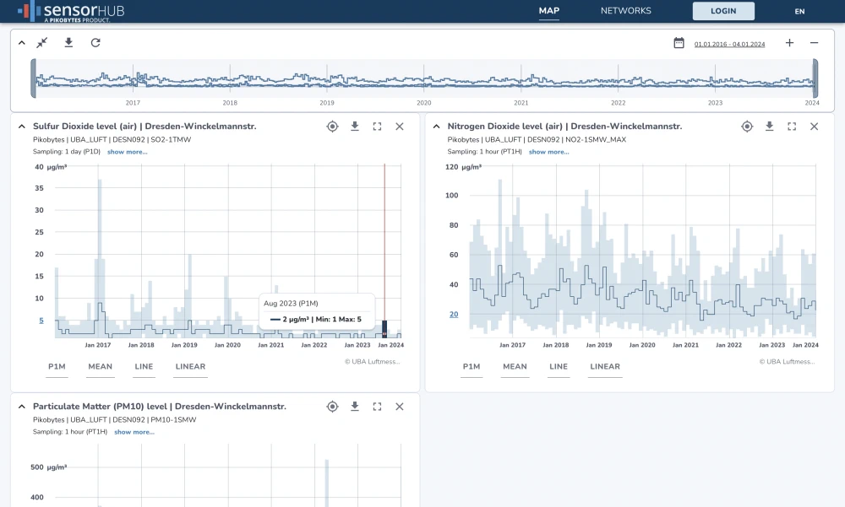Zoom in timeline with plus icon

click(789, 43)
